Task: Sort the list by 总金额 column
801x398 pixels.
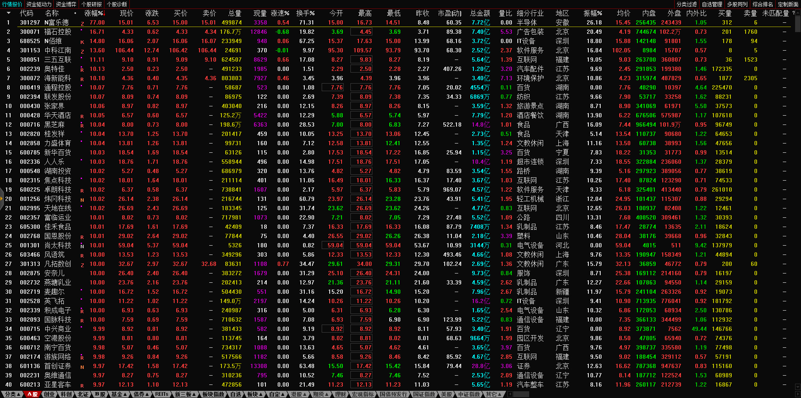Action: pos(480,13)
